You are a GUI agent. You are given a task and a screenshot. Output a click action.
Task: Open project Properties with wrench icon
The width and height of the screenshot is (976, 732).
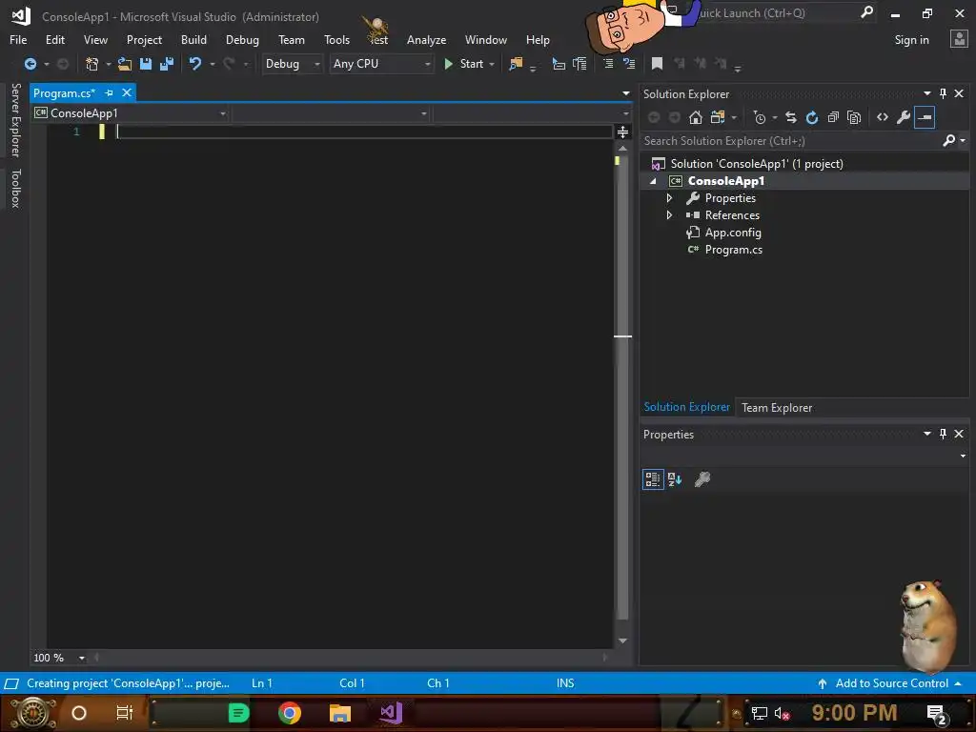click(904, 117)
